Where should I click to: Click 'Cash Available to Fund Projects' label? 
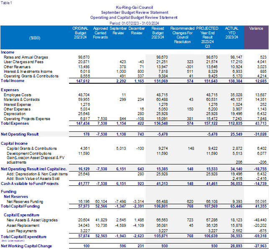30,184
